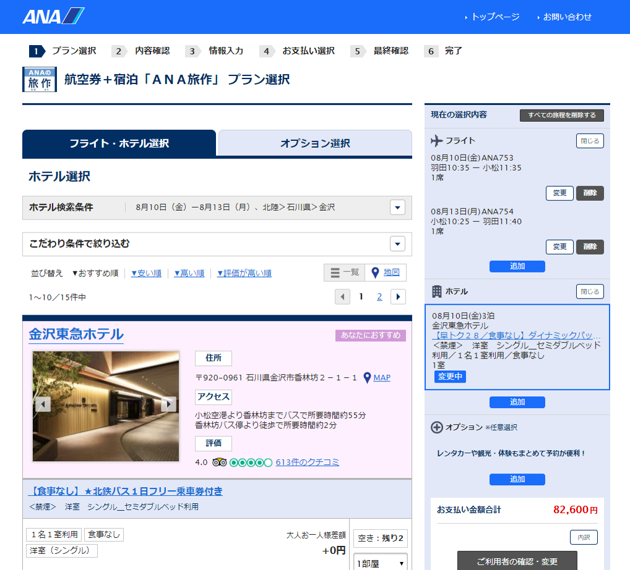
Task: Open the トップページ link
Action: click(496, 17)
